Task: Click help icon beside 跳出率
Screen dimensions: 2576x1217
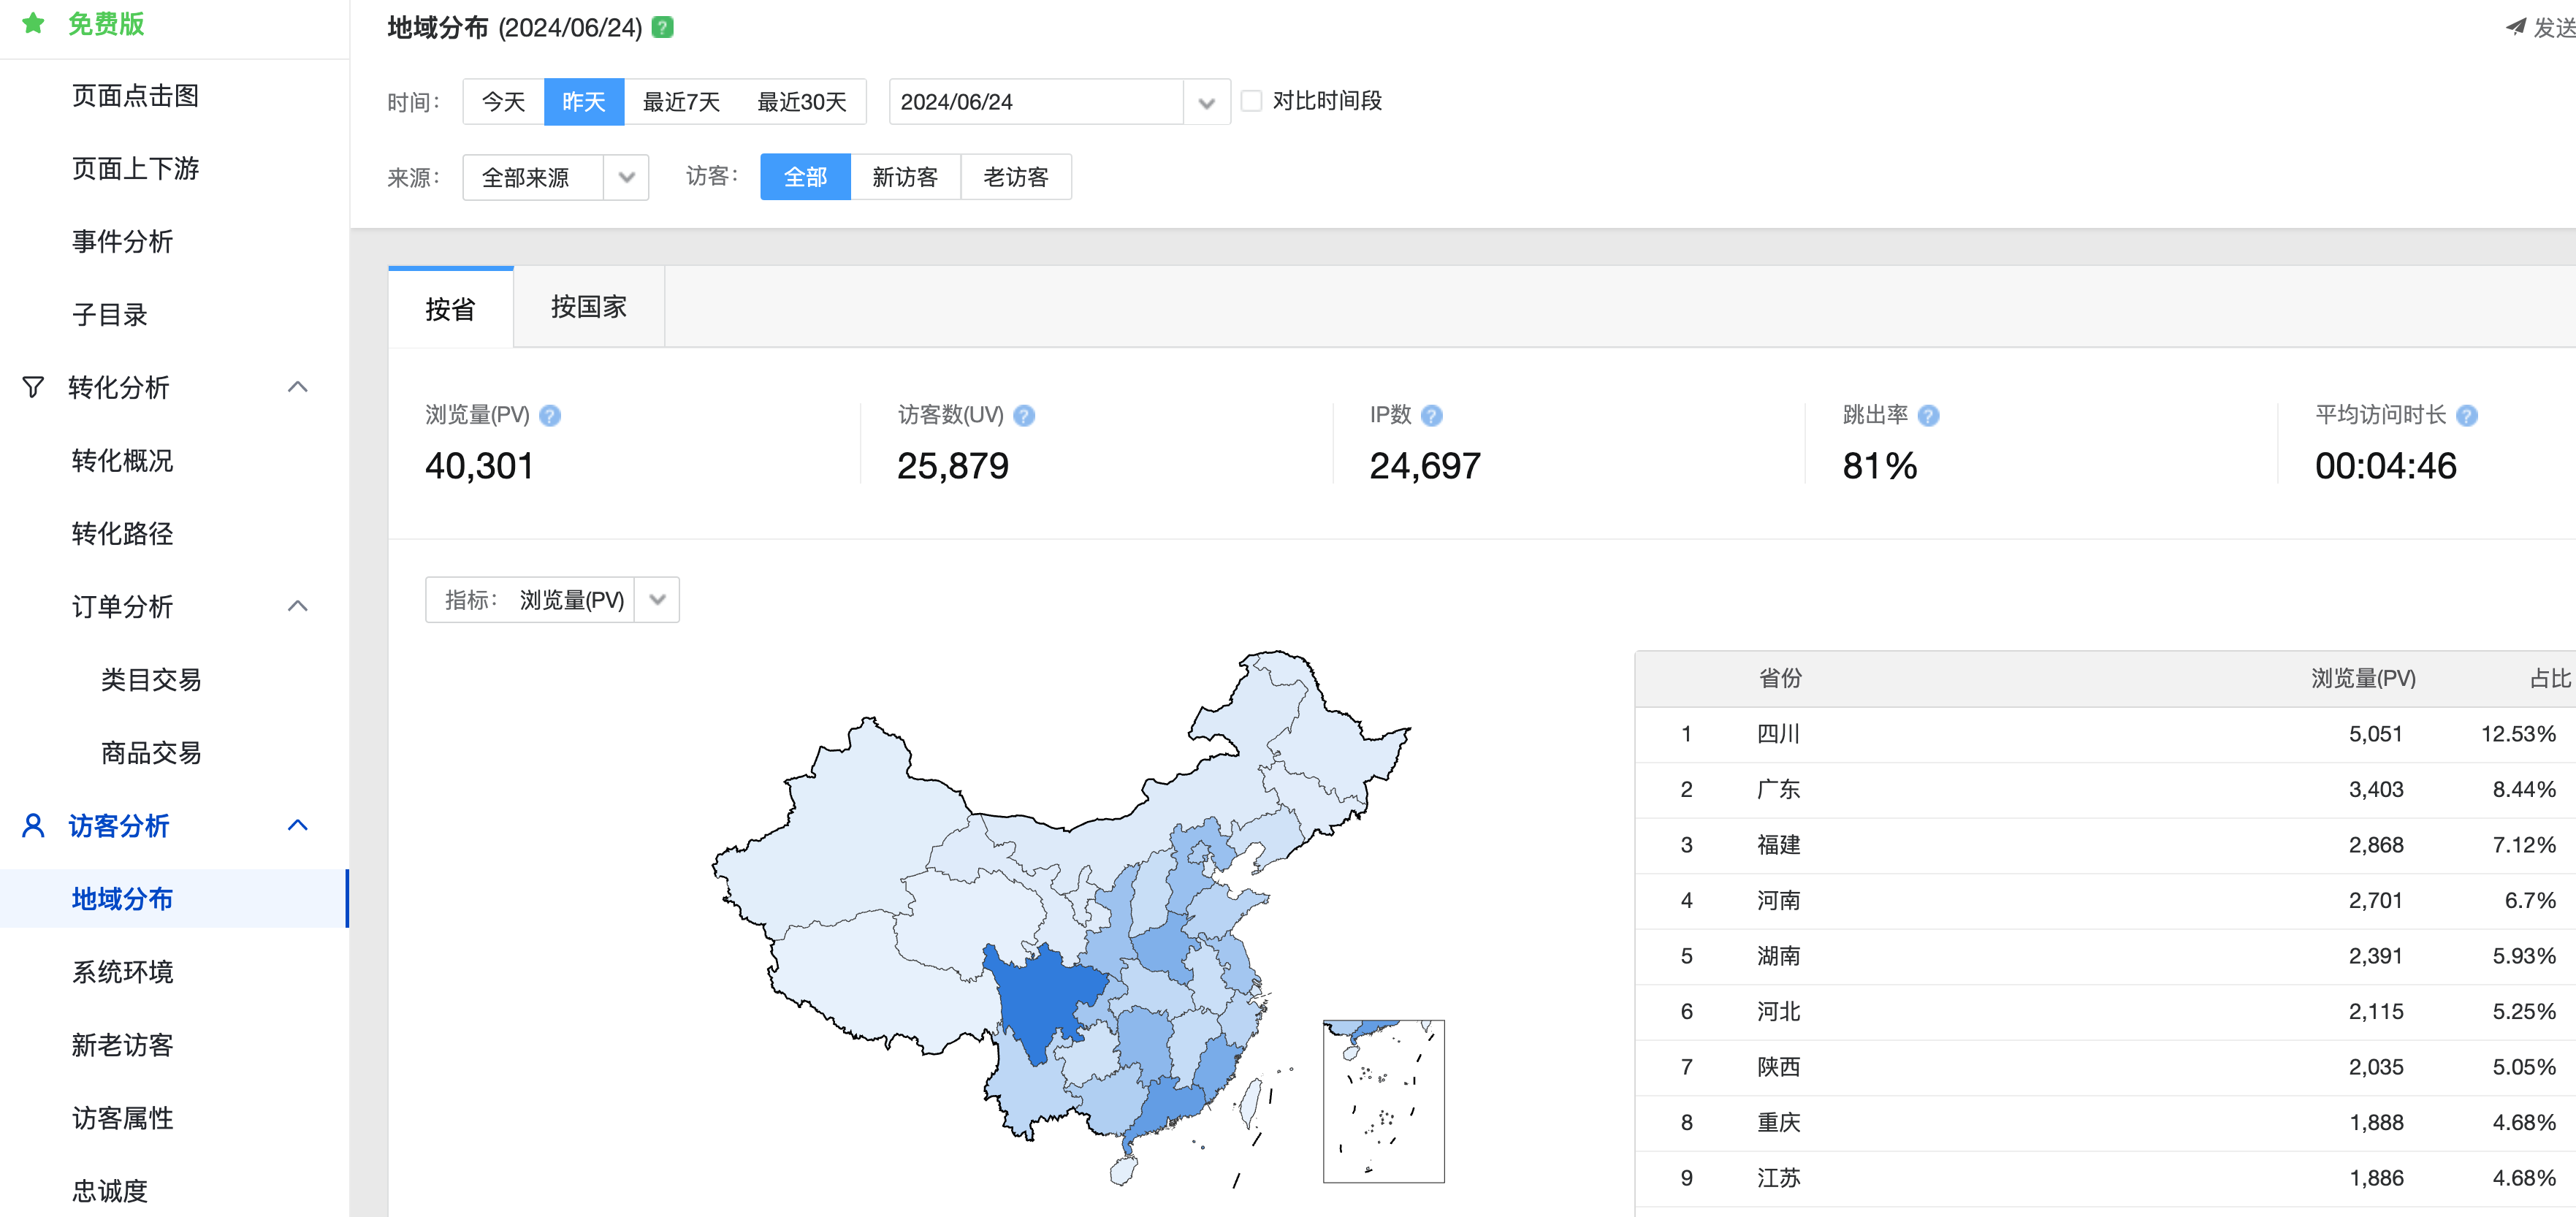Action: coord(1929,416)
